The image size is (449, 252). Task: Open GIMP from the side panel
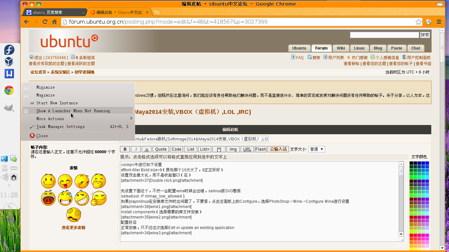click(x=9, y=108)
